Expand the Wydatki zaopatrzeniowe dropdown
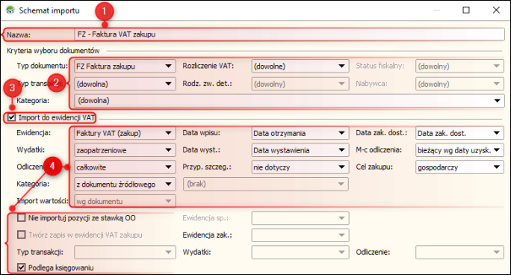Screen dimensions: 511x275 tap(125, 150)
